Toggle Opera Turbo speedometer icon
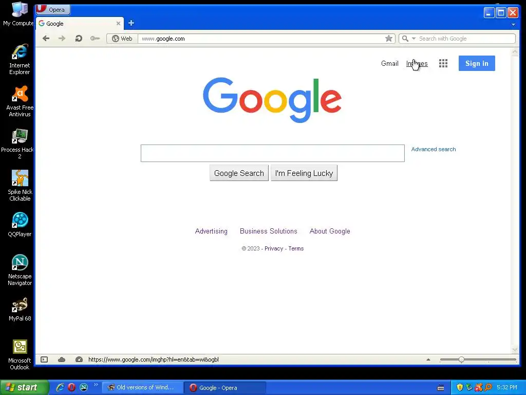The width and height of the screenshot is (526, 395). coord(79,360)
